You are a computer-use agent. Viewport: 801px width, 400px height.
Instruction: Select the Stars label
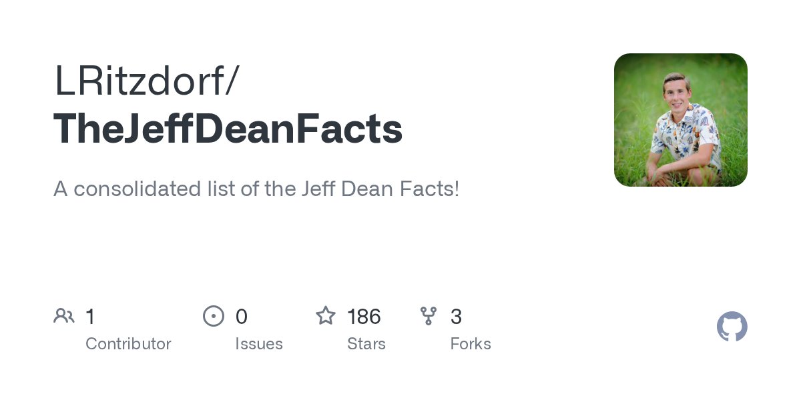click(x=366, y=344)
